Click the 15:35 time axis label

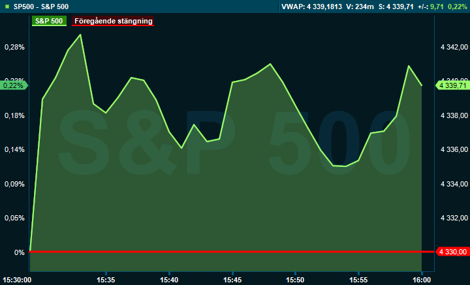pos(106,280)
